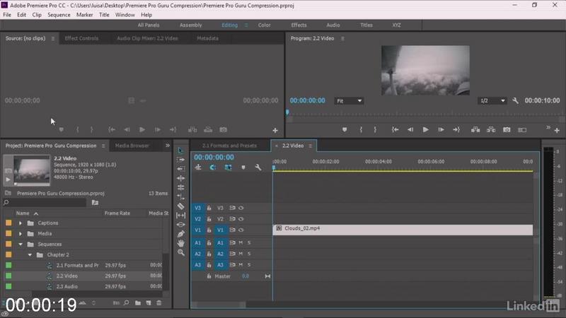The height and width of the screenshot is (318, 566).
Task: Collapse the Chapter 2 bin
Action: tap(30, 255)
